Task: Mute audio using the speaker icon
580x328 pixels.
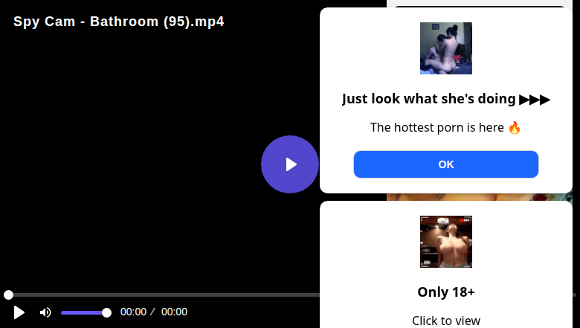Action: tap(45, 312)
